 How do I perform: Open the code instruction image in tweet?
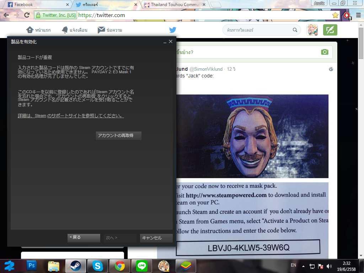(252, 220)
